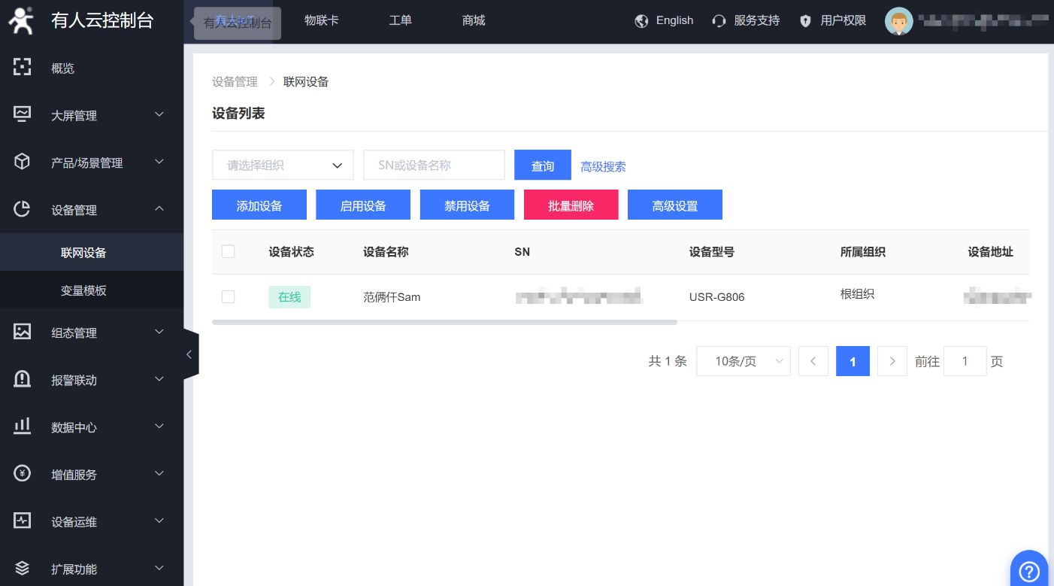
Task: Click the 数据中心 bar chart icon
Action: point(23,427)
